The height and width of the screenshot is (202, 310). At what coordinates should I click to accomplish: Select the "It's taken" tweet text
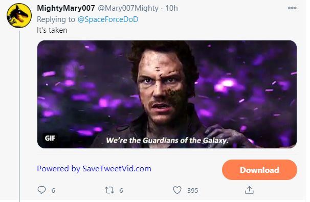point(52,30)
